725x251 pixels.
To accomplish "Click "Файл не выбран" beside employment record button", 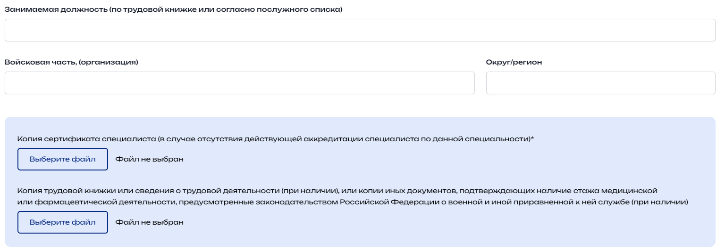I will pyautogui.click(x=150, y=222).
